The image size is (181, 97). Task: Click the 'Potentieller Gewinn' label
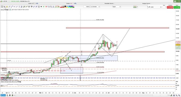(x=109, y=3)
